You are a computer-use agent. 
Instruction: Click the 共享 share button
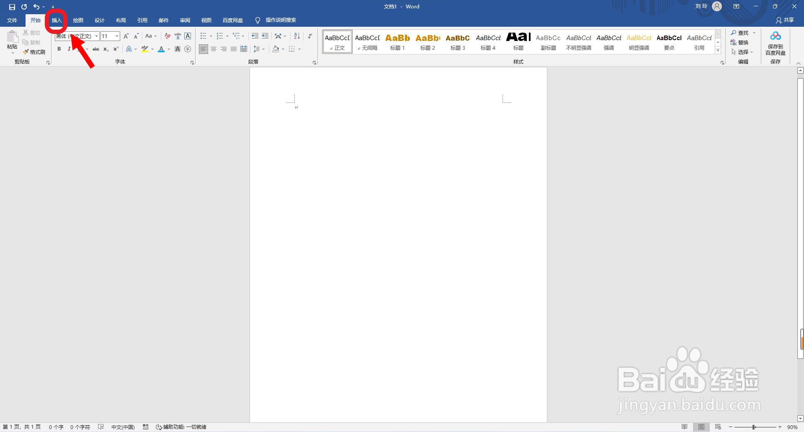pos(785,20)
